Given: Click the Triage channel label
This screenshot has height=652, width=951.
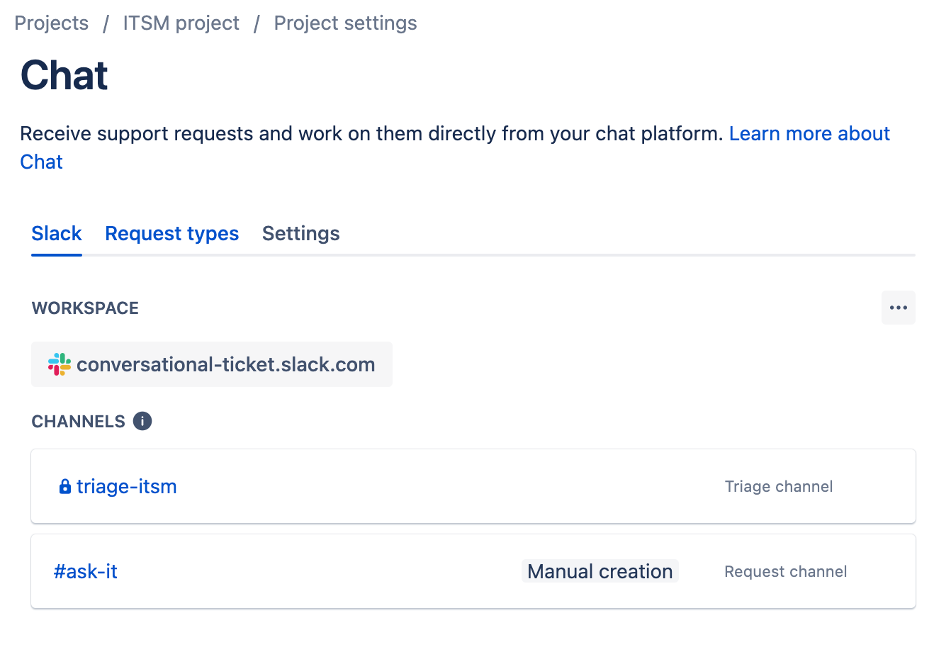Looking at the screenshot, I should tap(778, 486).
